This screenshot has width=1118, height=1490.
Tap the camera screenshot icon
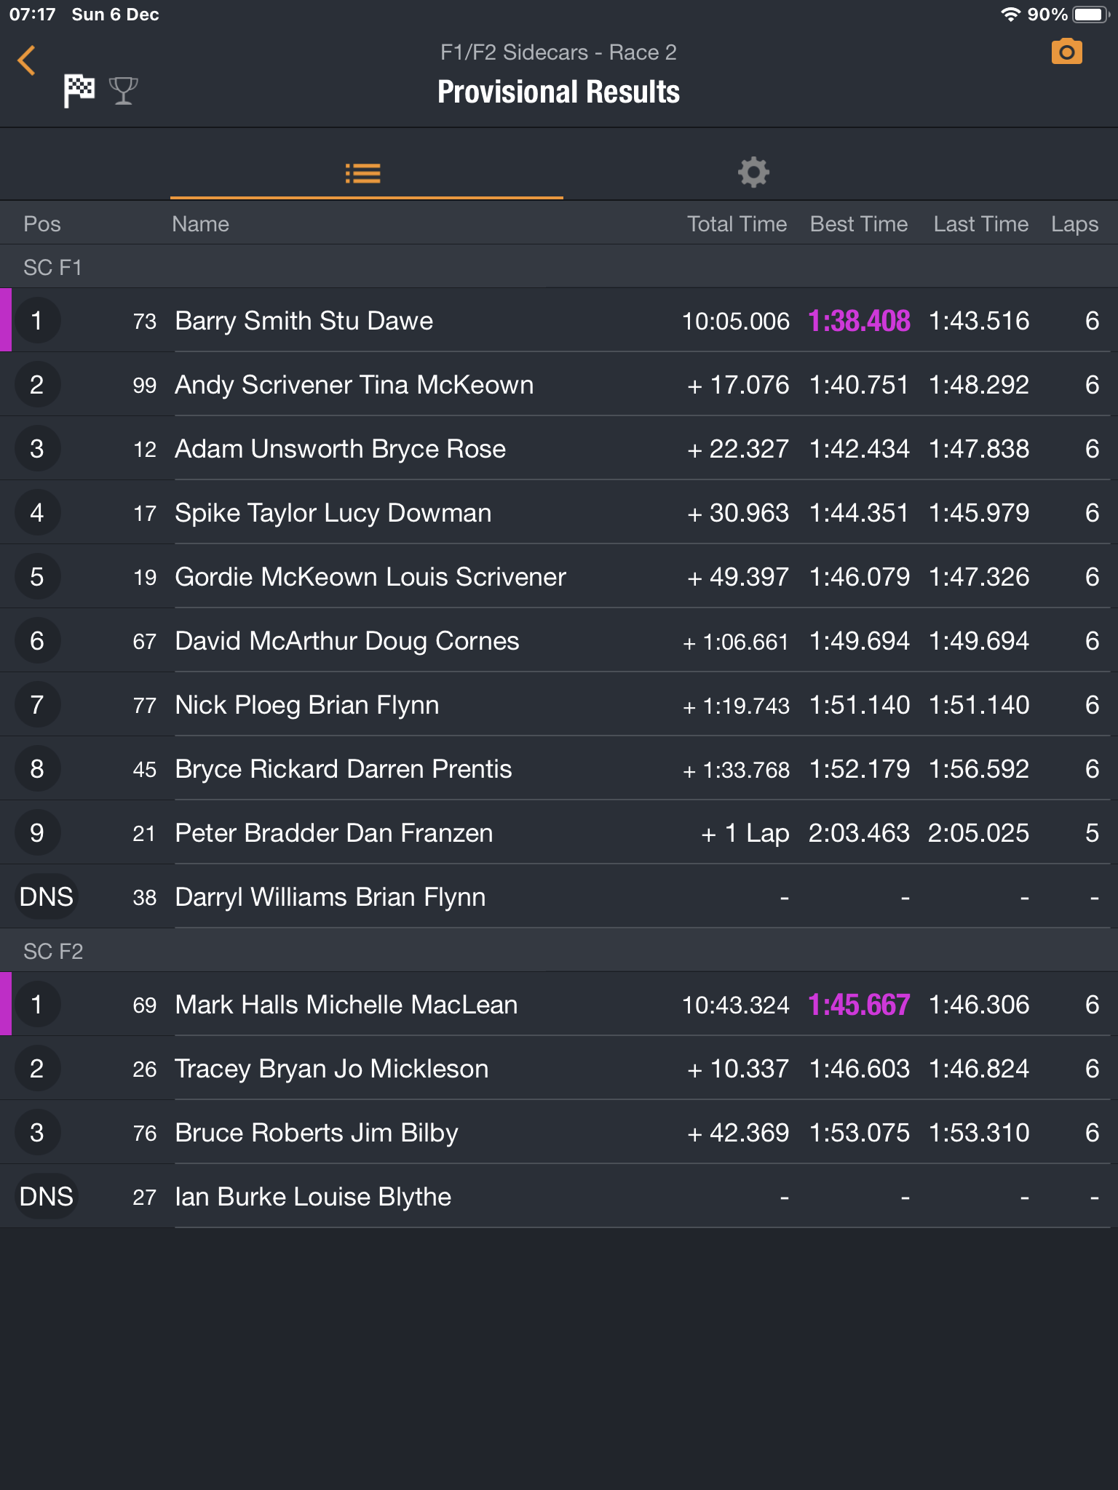(x=1066, y=52)
